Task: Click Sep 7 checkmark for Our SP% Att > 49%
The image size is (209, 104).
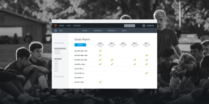Action: (147, 60)
